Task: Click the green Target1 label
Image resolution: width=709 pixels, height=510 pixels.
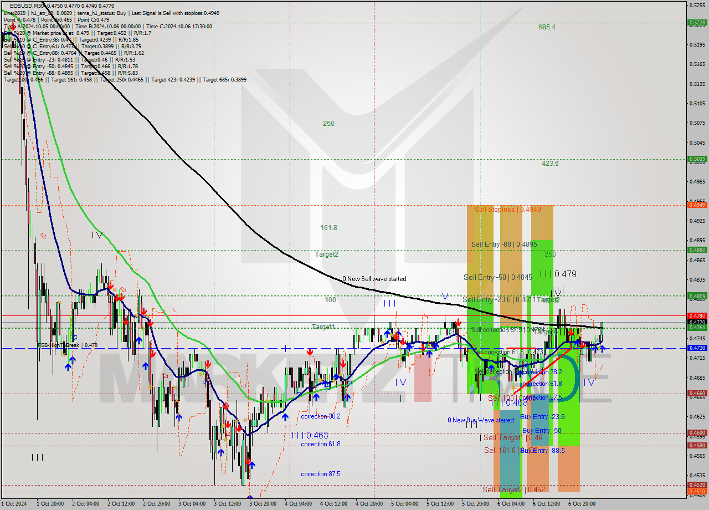Action: [x=323, y=327]
